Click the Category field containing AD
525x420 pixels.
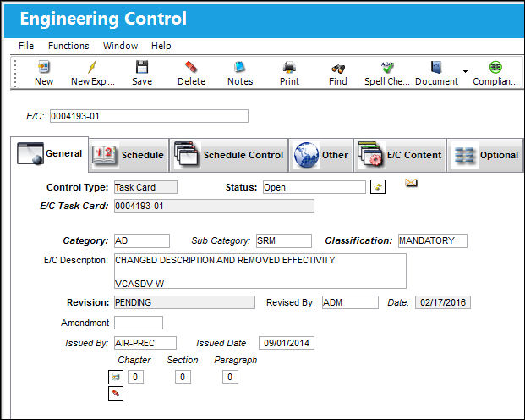coord(142,240)
